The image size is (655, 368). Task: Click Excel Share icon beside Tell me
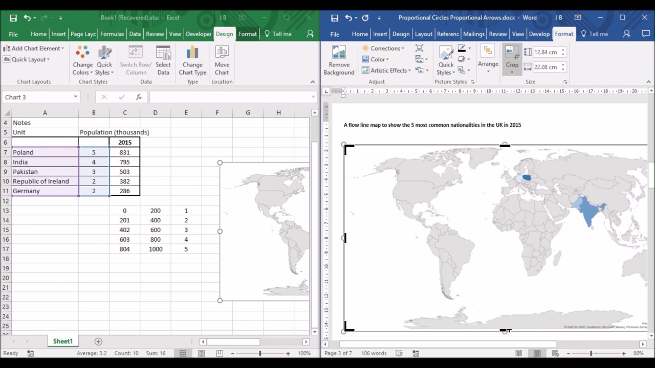pos(310,34)
